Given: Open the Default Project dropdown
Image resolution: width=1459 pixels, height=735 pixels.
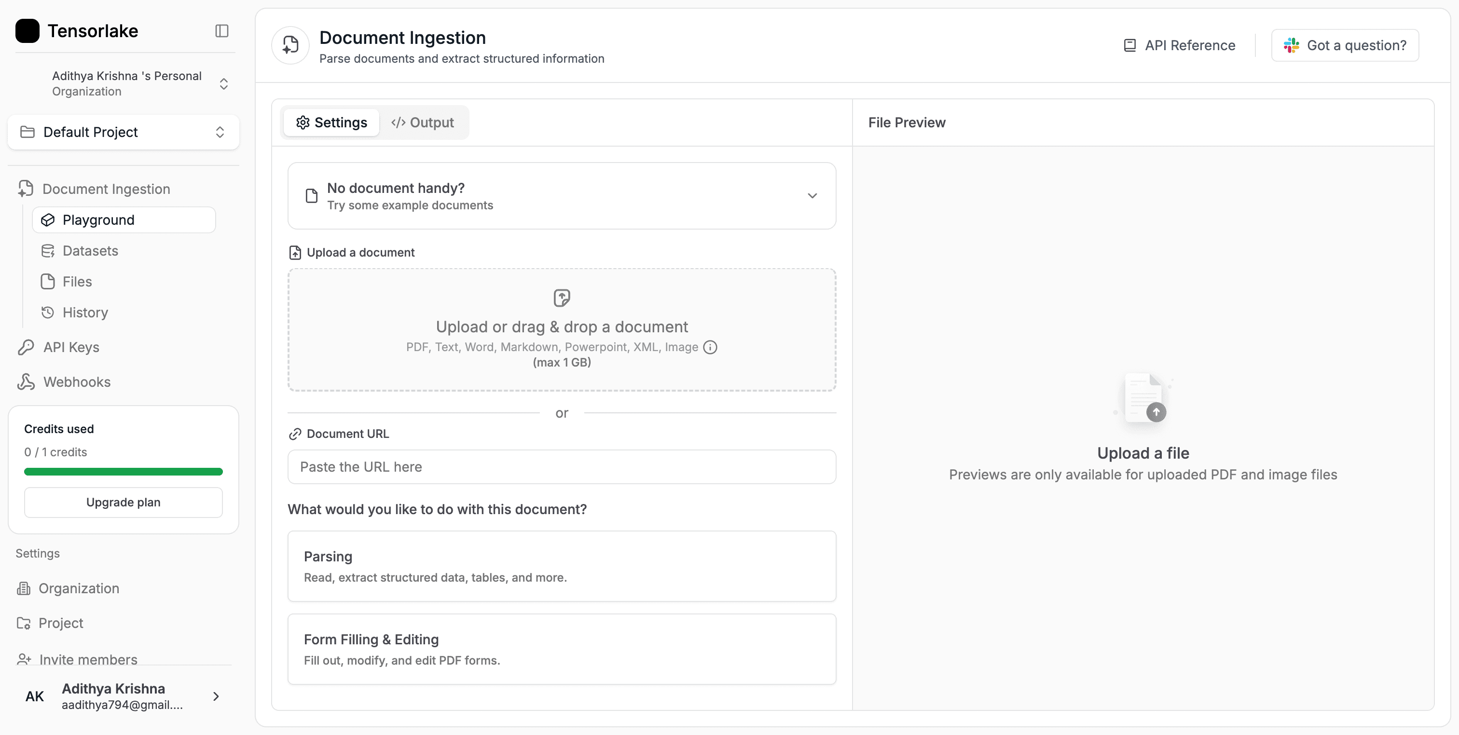Looking at the screenshot, I should point(124,132).
